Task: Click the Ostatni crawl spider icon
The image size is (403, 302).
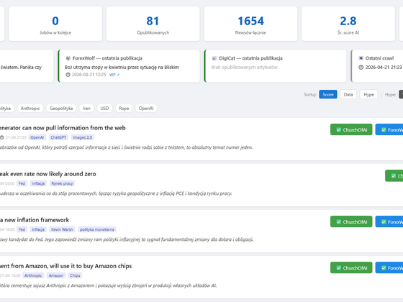Action: coord(361,58)
